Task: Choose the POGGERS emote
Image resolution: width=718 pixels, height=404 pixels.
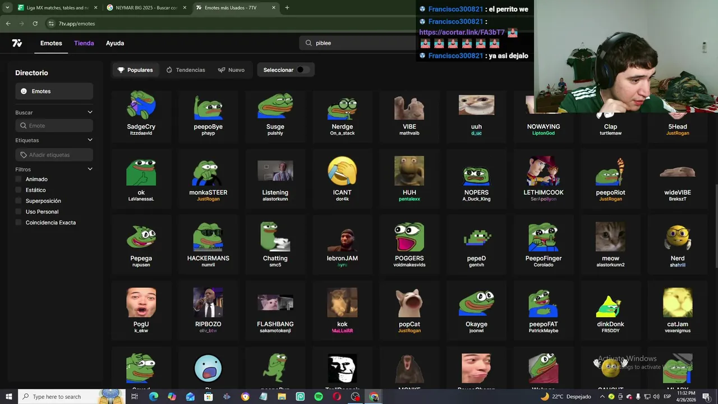Action: pyautogui.click(x=409, y=245)
